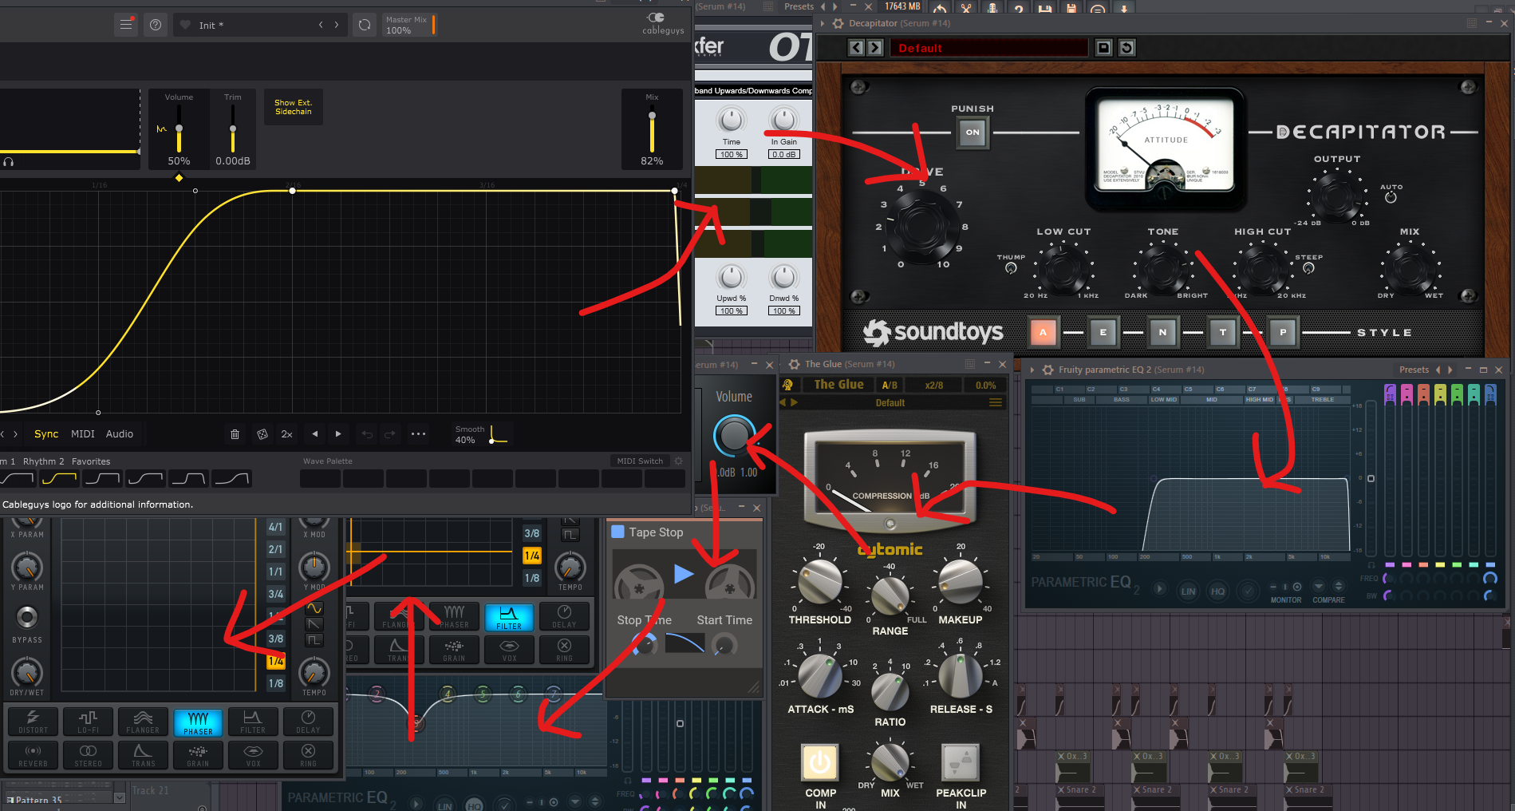Select the 1/4 tempo in front Effector
The width and height of the screenshot is (1515, 811).
click(x=276, y=661)
